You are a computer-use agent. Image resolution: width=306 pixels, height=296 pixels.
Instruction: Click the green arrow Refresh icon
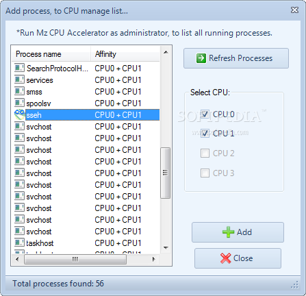[x=201, y=58]
